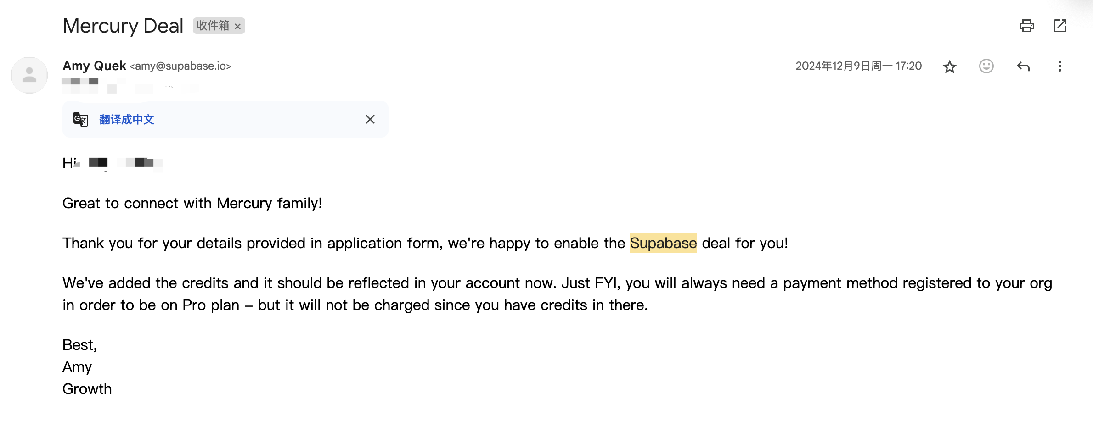Remove the 收件箱 label with x
Screen dimensions: 1093x443
(238, 27)
